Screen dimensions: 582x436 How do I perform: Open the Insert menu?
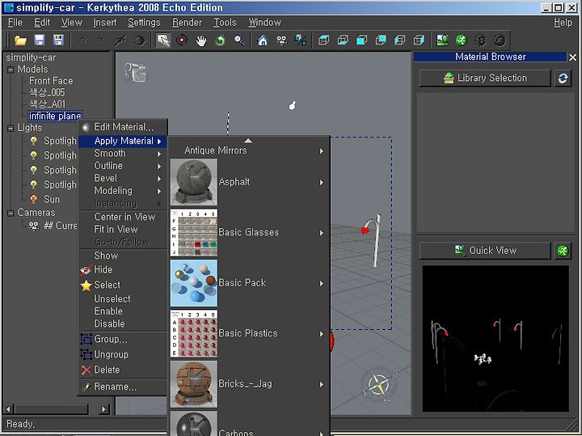[104, 23]
